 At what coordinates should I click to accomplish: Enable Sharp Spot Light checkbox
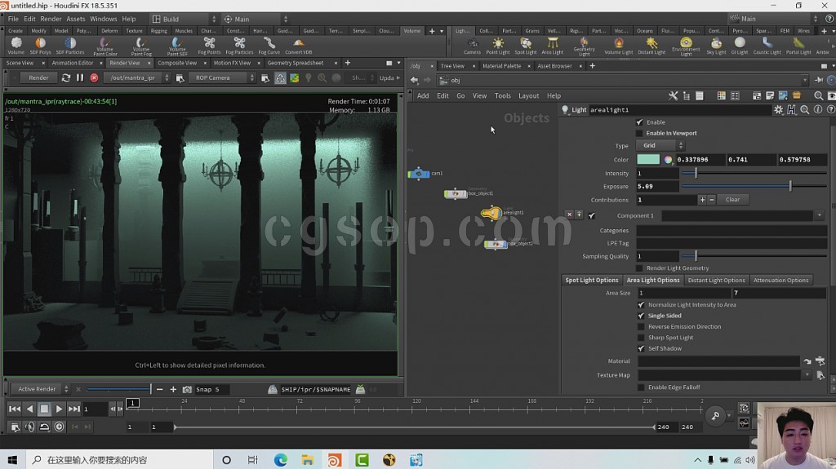pos(641,338)
